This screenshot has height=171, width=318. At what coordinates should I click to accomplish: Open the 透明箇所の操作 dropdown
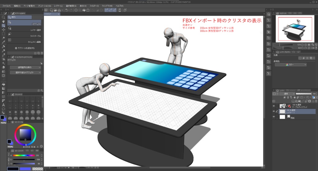coord(25,67)
